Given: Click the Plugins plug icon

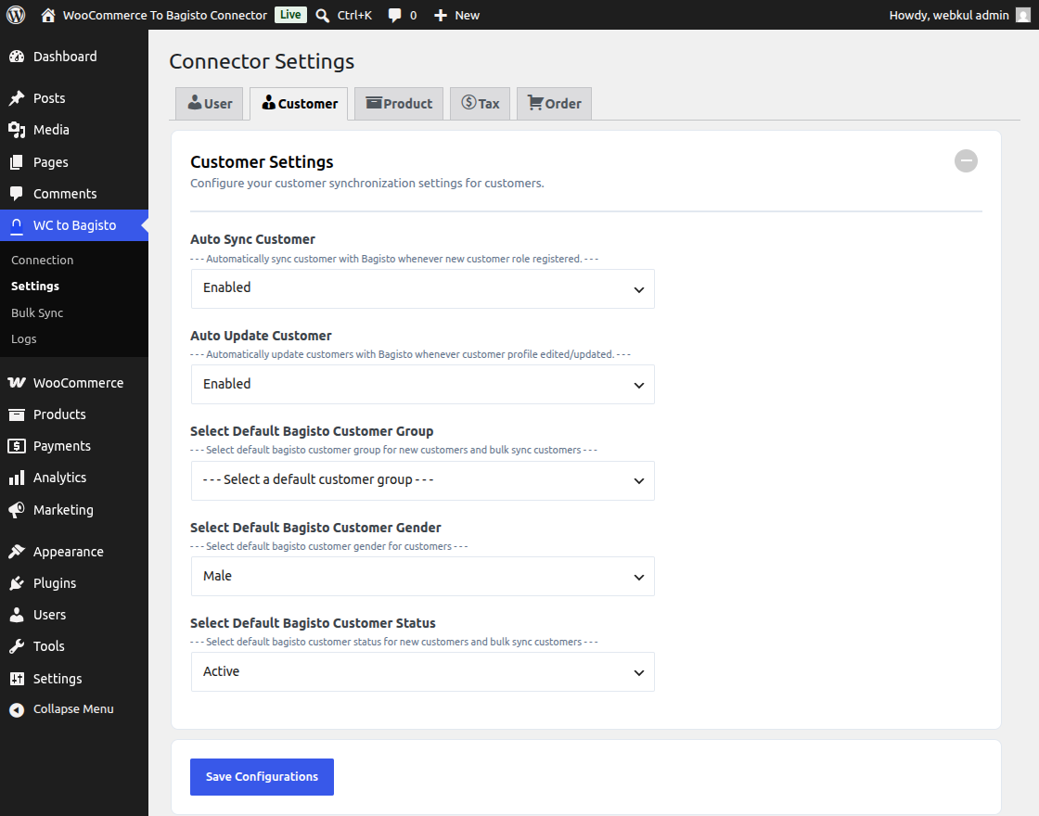Looking at the screenshot, I should point(17,583).
